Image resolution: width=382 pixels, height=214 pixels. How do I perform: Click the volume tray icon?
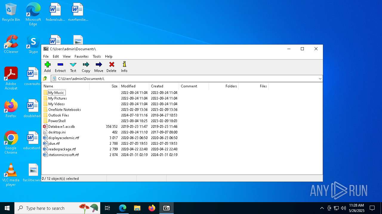tap(344, 208)
